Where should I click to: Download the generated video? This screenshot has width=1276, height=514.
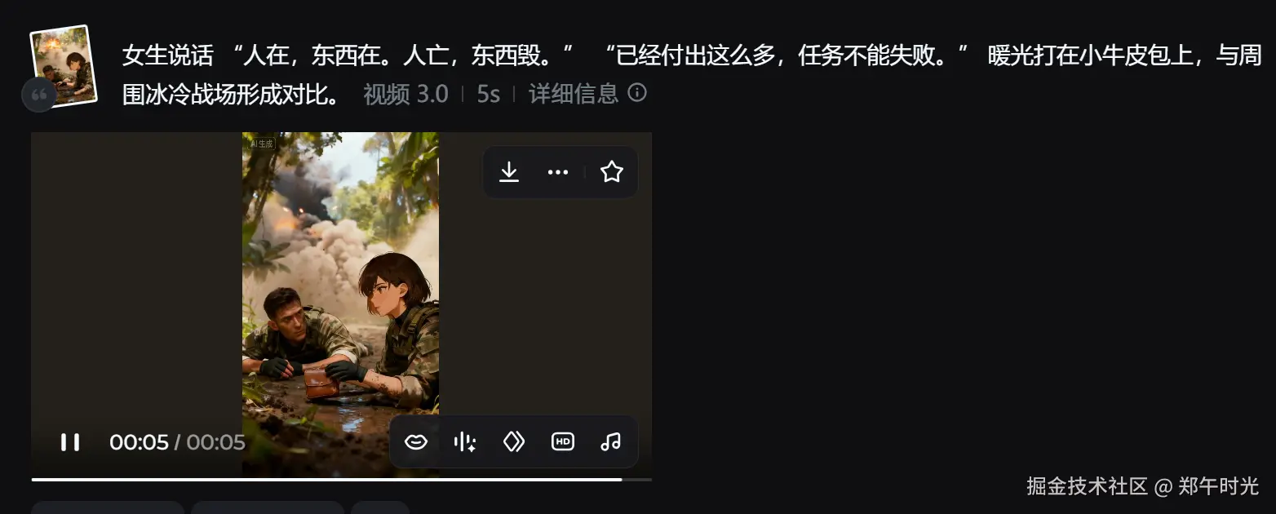tap(509, 172)
